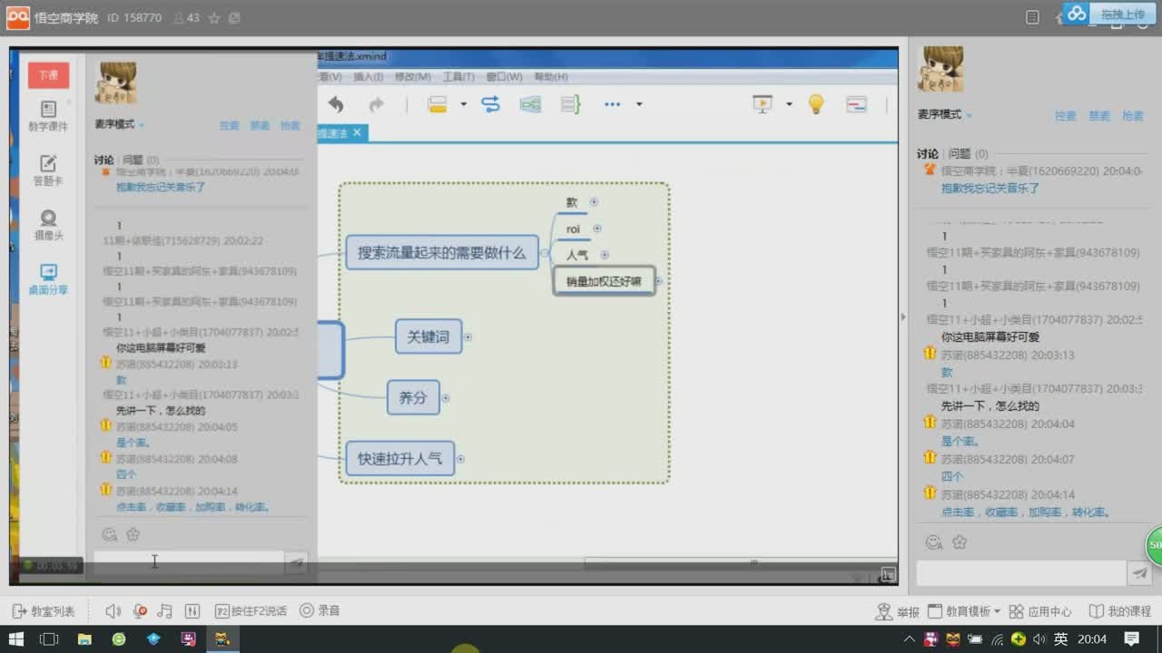Click the user avatar in the right panel
The width and height of the screenshot is (1162, 653).
[940, 69]
